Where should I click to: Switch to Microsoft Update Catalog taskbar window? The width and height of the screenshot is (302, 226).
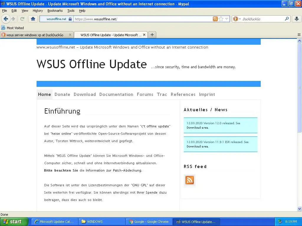[x=55, y=222]
